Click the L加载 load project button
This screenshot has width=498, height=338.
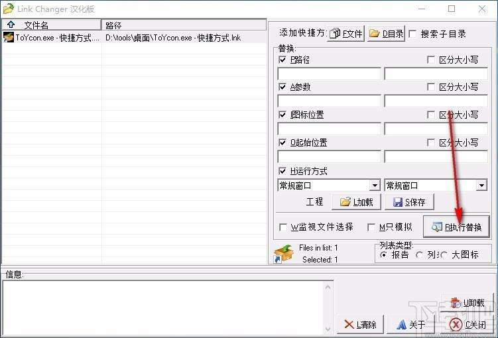pyautogui.click(x=356, y=202)
